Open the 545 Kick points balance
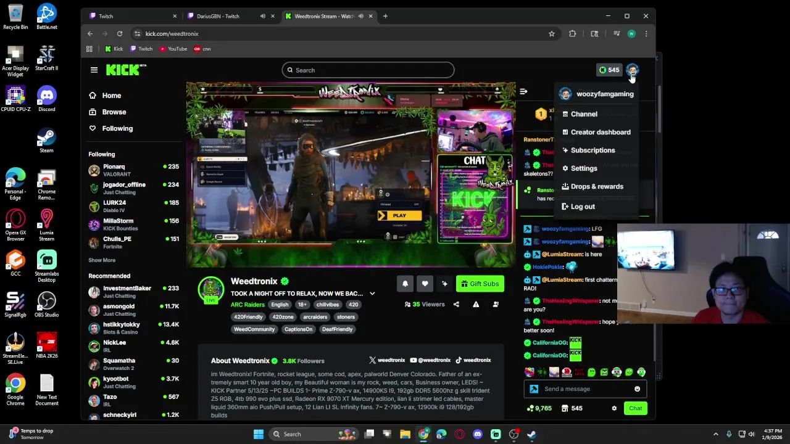 (x=609, y=70)
